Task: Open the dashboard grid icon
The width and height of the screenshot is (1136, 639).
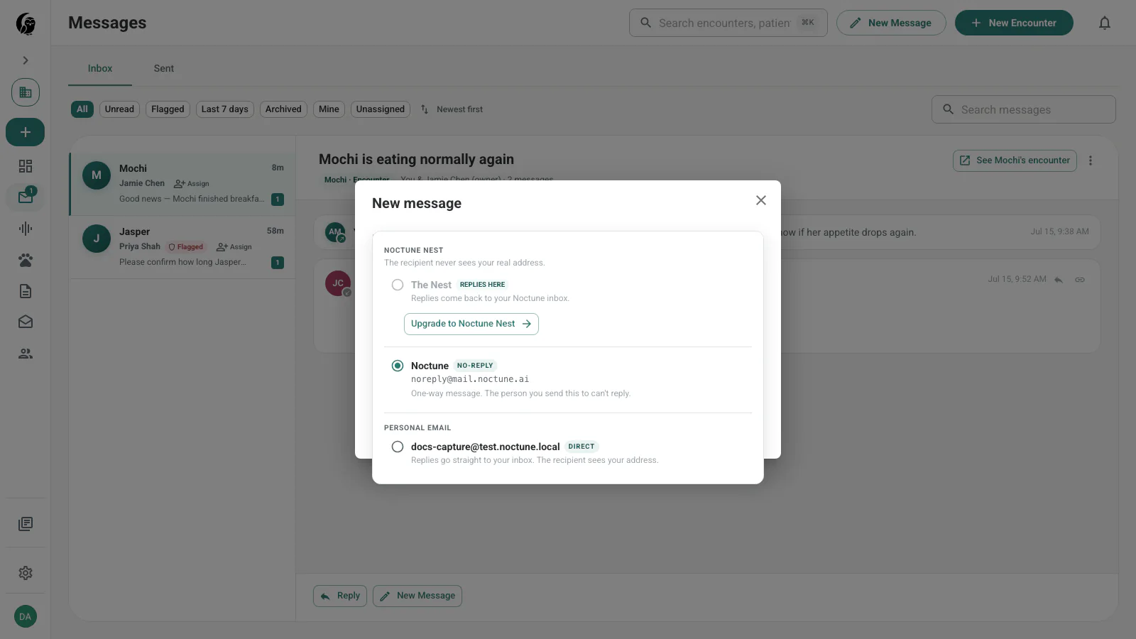Action: click(26, 166)
